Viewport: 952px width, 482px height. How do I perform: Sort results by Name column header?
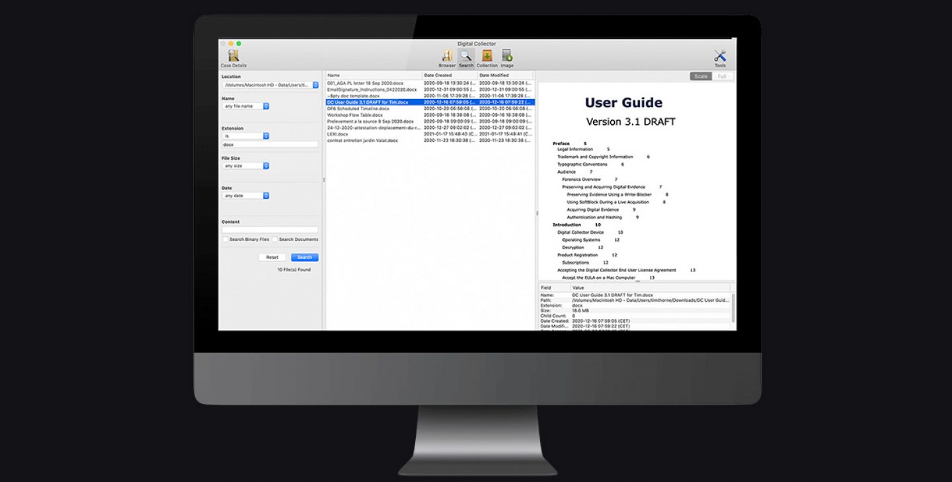click(374, 75)
